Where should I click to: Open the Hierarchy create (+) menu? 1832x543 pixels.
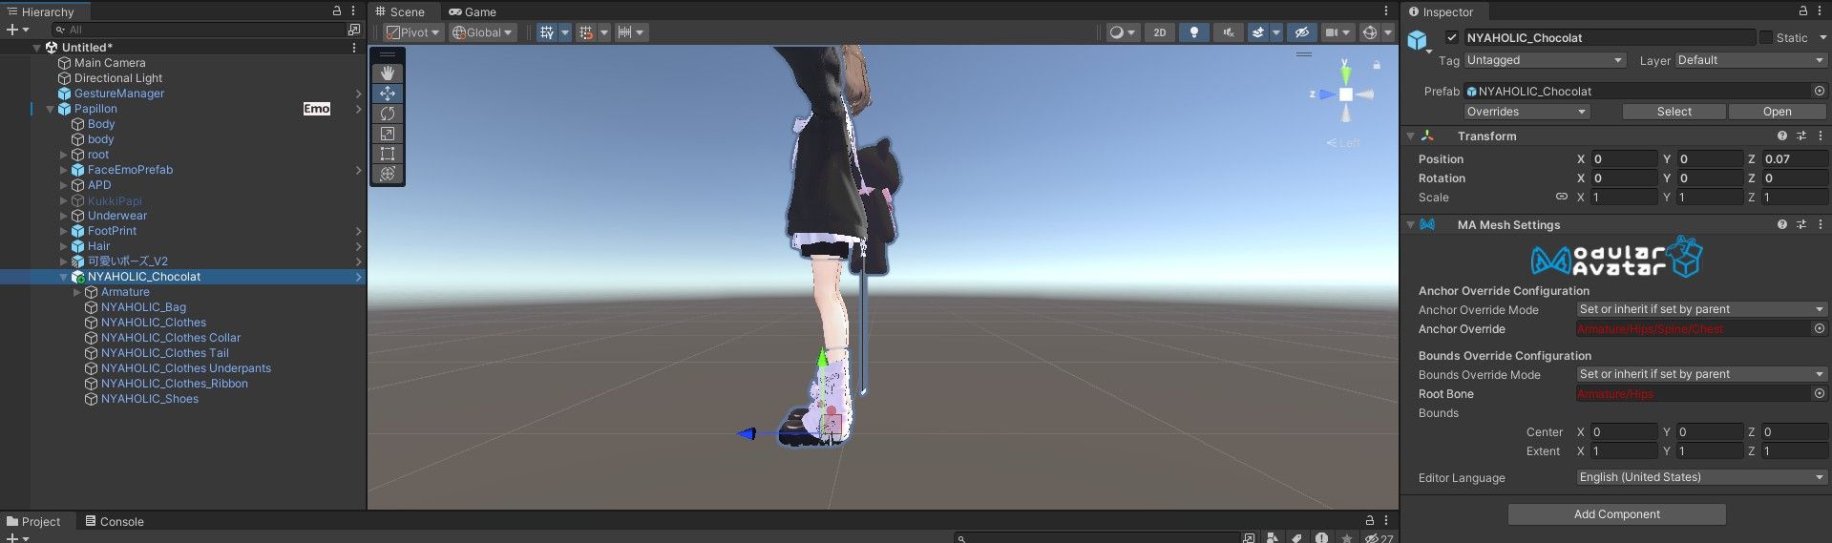coord(17,30)
